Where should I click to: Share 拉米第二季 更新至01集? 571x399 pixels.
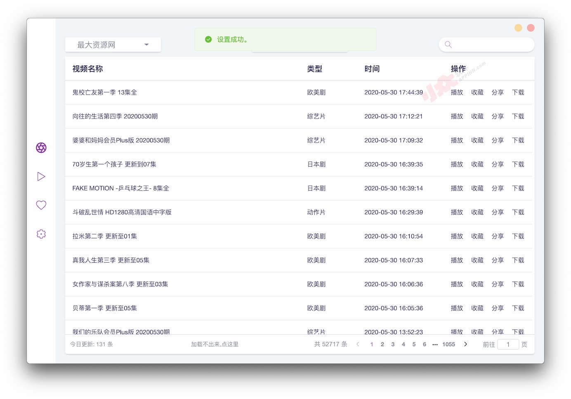498,236
